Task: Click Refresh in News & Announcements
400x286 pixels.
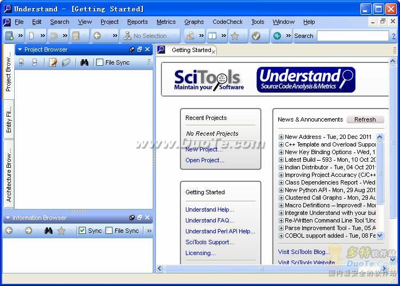Action: pos(365,119)
